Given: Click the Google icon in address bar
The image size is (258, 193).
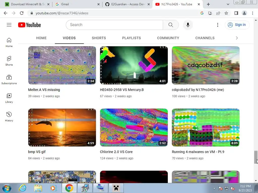Looking at the screenshot, I should [x=202, y=13].
